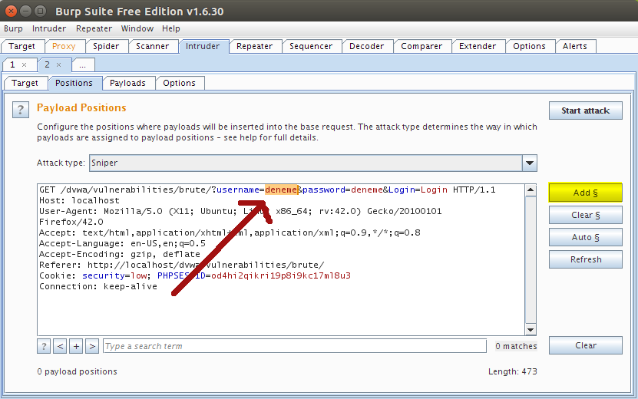
Task: Open the Payloads sub-tab
Action: click(x=127, y=83)
